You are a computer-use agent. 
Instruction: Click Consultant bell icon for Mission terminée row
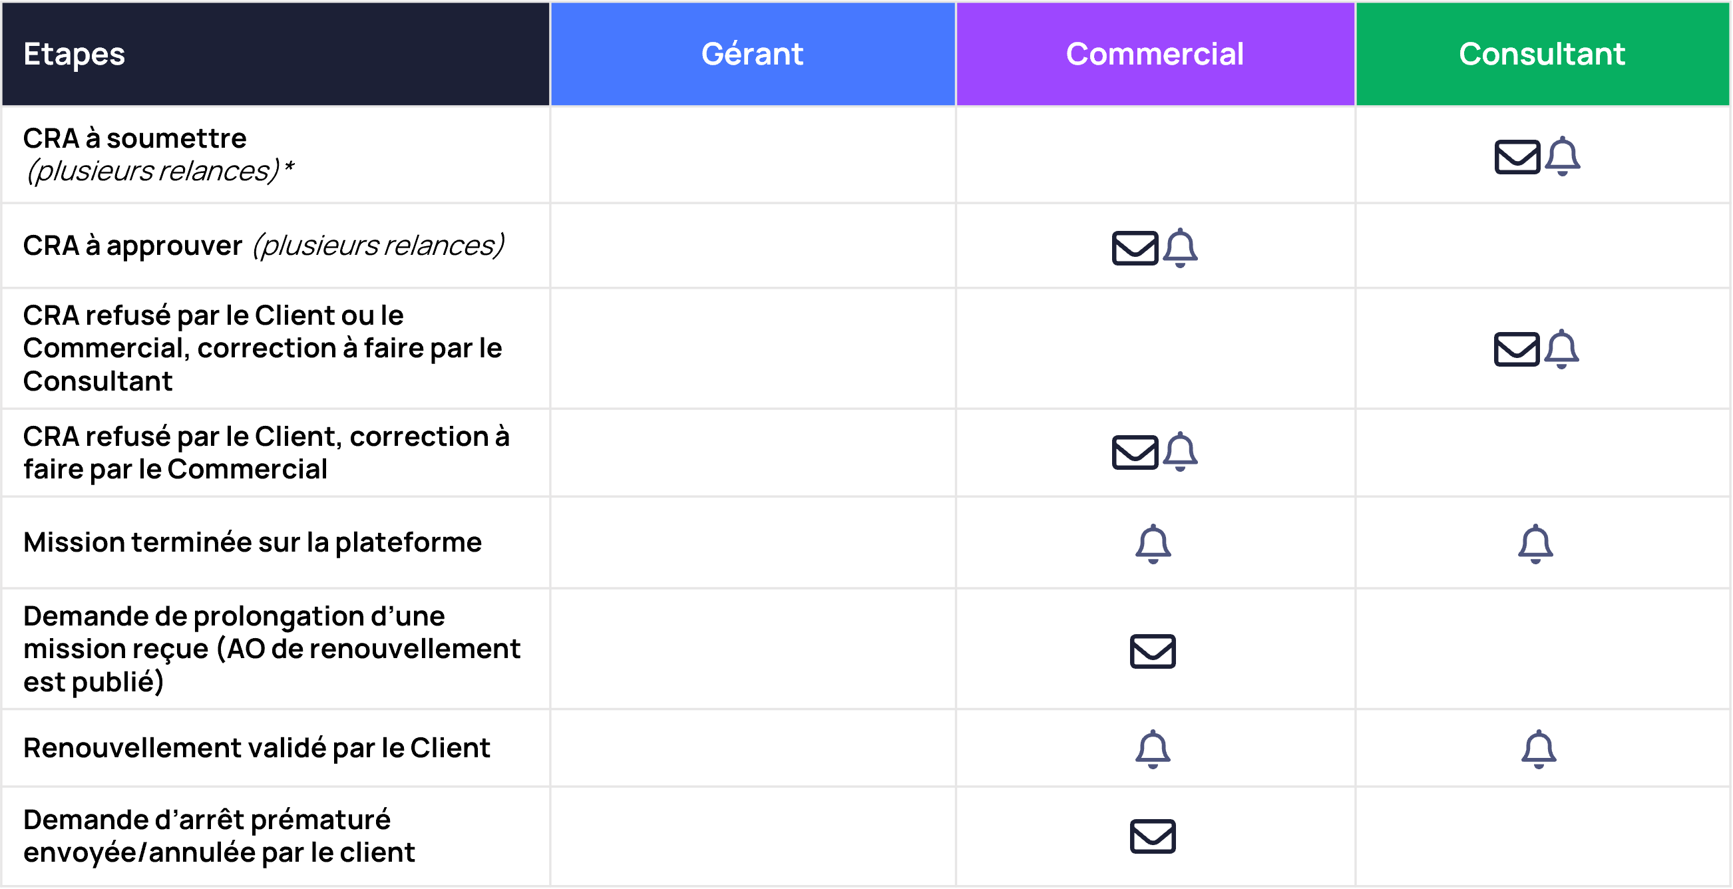coord(1535,544)
